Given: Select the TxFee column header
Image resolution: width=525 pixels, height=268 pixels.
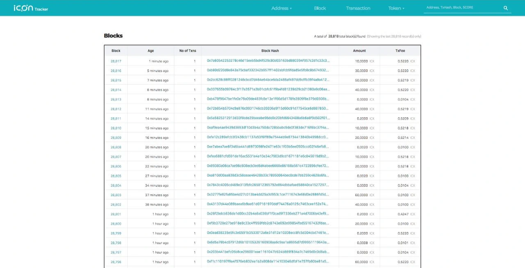Looking at the screenshot, I should 400,51.
